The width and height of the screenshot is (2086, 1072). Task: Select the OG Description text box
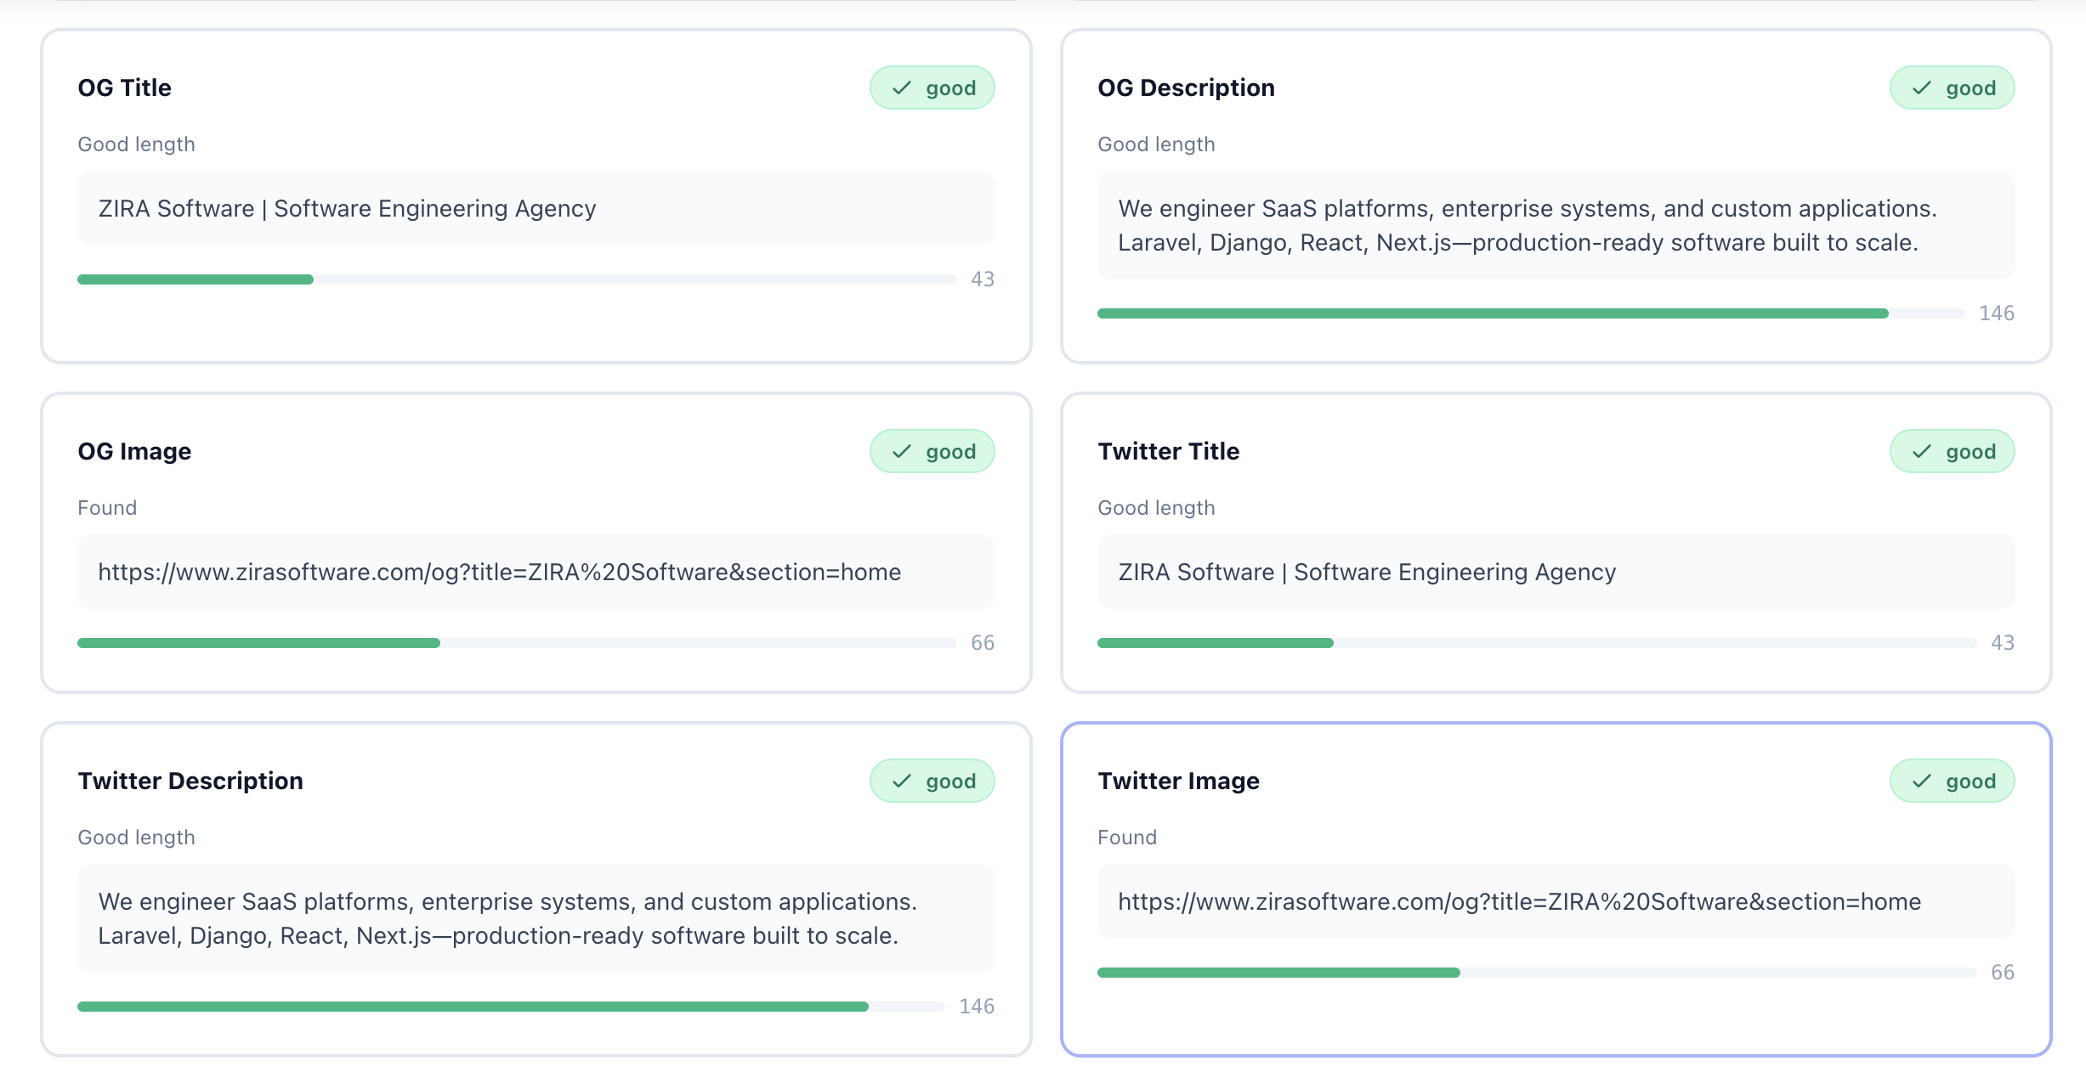pyautogui.click(x=1556, y=225)
